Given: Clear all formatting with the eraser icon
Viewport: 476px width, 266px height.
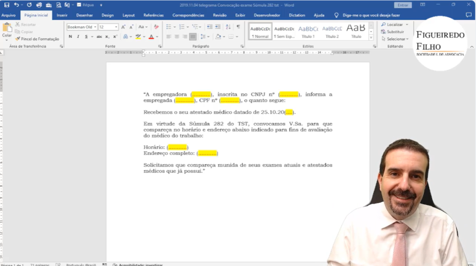Looking at the screenshot, I should coord(156,27).
